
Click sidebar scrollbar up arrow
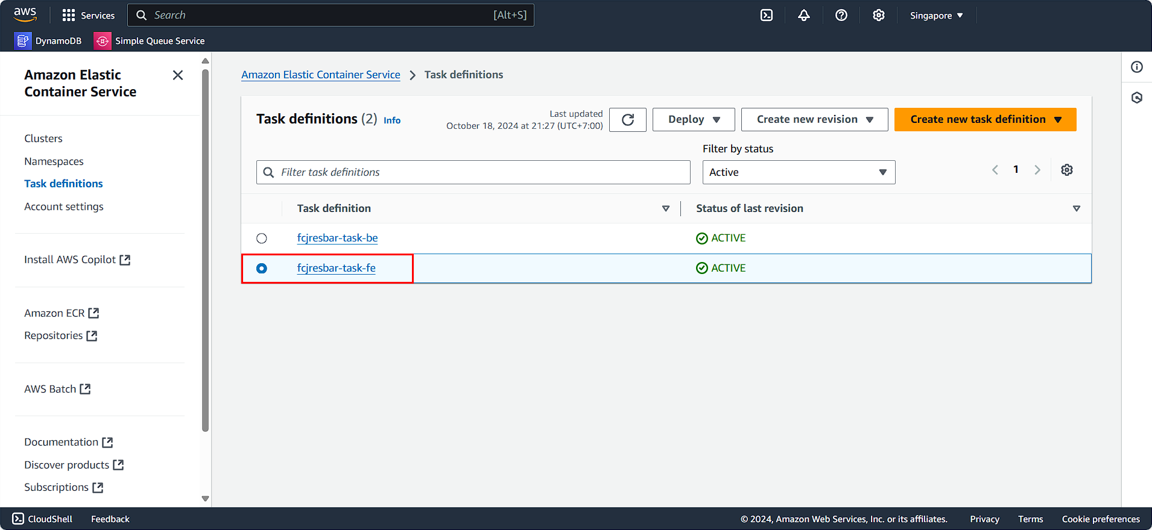[x=205, y=61]
